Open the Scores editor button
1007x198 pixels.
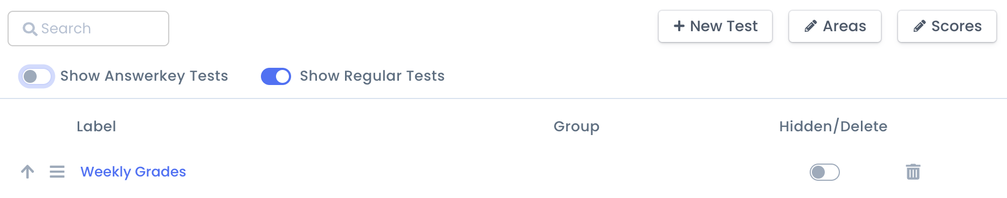[947, 26]
